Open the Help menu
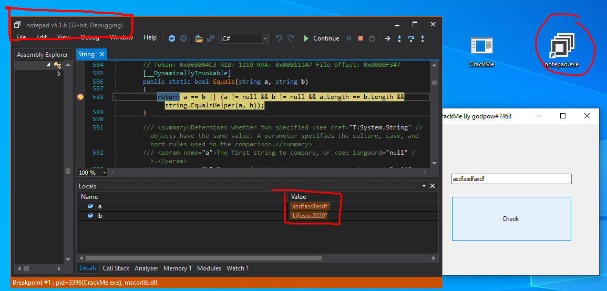Viewport: 607px width, 291px height. pyautogui.click(x=150, y=37)
